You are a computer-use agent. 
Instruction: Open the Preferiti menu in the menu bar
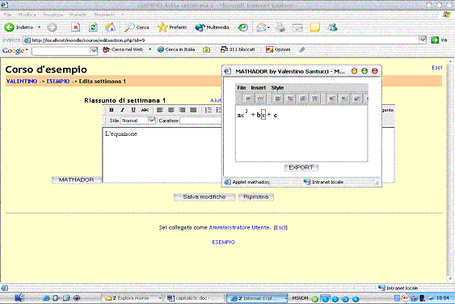[78, 15]
